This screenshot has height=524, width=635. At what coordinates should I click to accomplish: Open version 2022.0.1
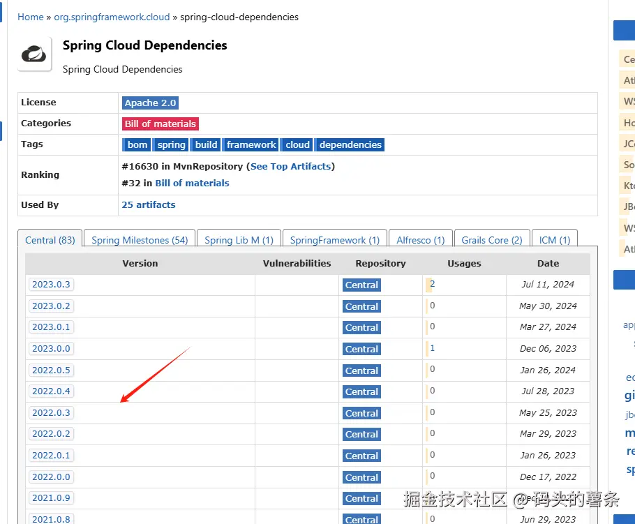tap(51, 456)
